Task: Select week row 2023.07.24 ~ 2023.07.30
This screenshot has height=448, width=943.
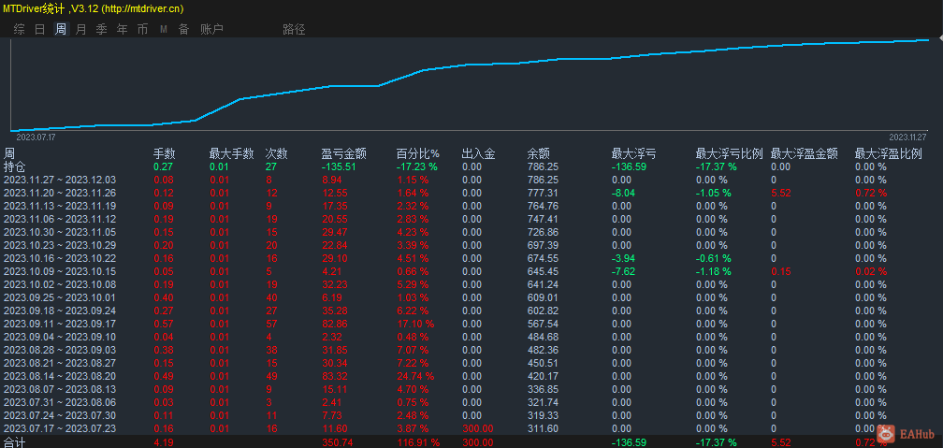Action: pyautogui.click(x=60, y=415)
